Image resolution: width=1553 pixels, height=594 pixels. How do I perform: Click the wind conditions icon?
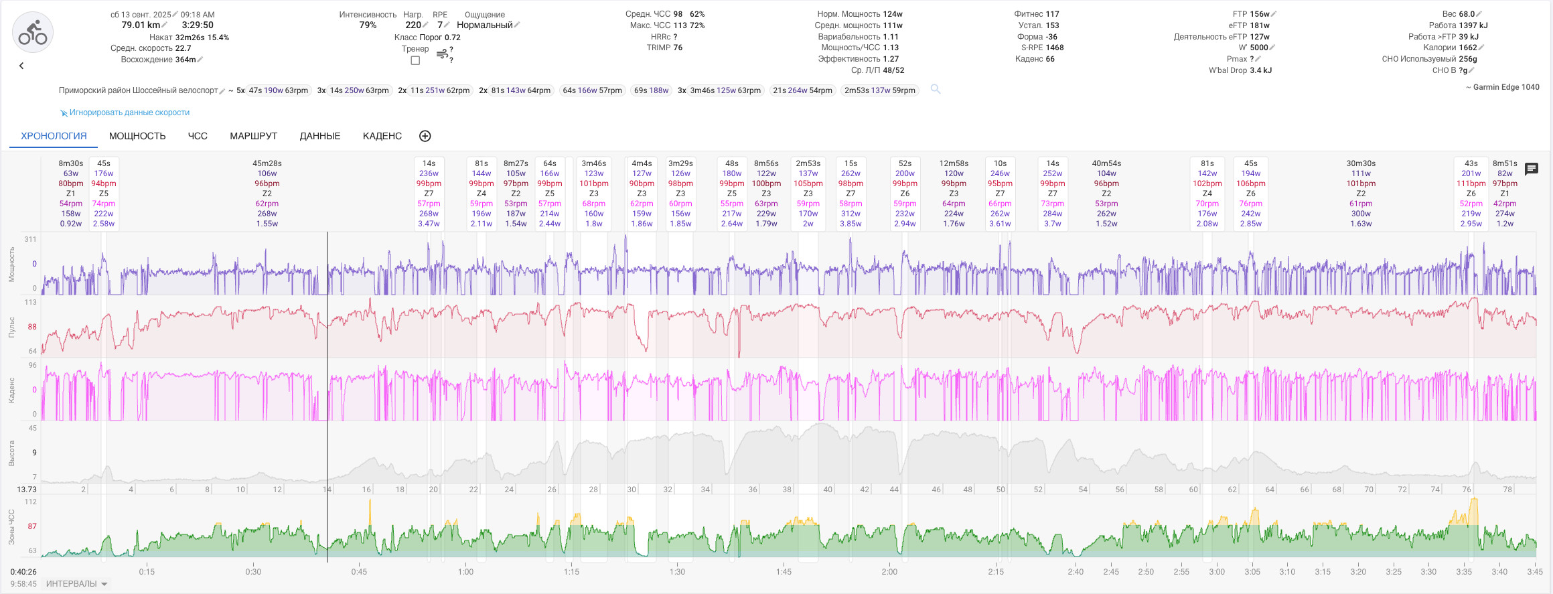(442, 54)
